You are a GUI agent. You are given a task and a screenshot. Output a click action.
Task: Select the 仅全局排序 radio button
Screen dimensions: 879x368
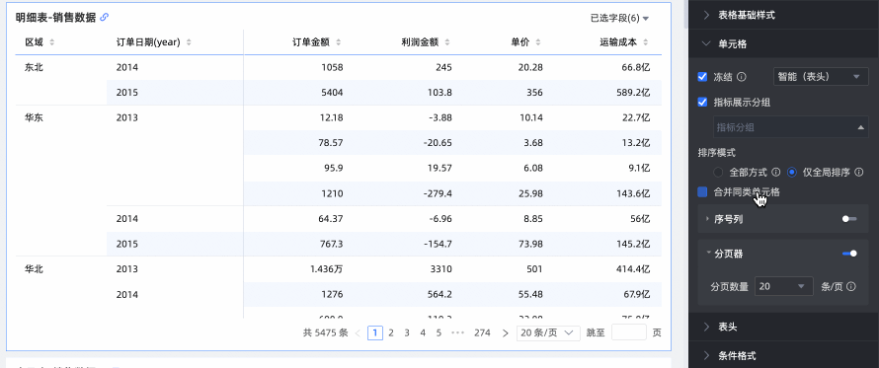pos(791,173)
